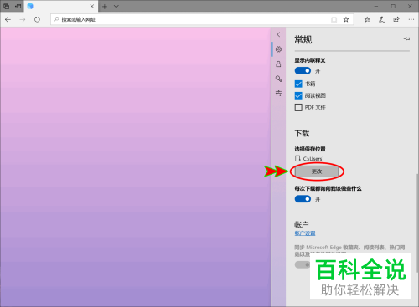The height and width of the screenshot is (307, 419).
Task: Open Advanced settings sliders icon
Action: (x=278, y=93)
